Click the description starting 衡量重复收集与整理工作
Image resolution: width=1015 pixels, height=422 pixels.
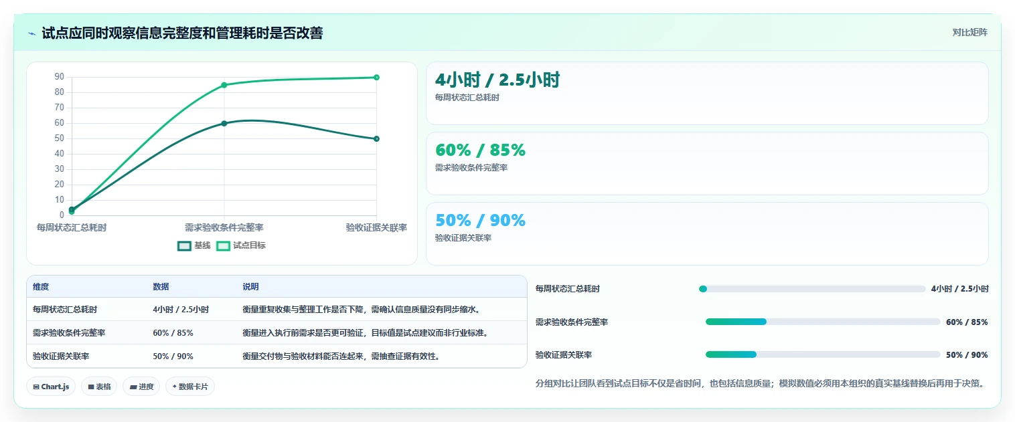click(x=362, y=310)
